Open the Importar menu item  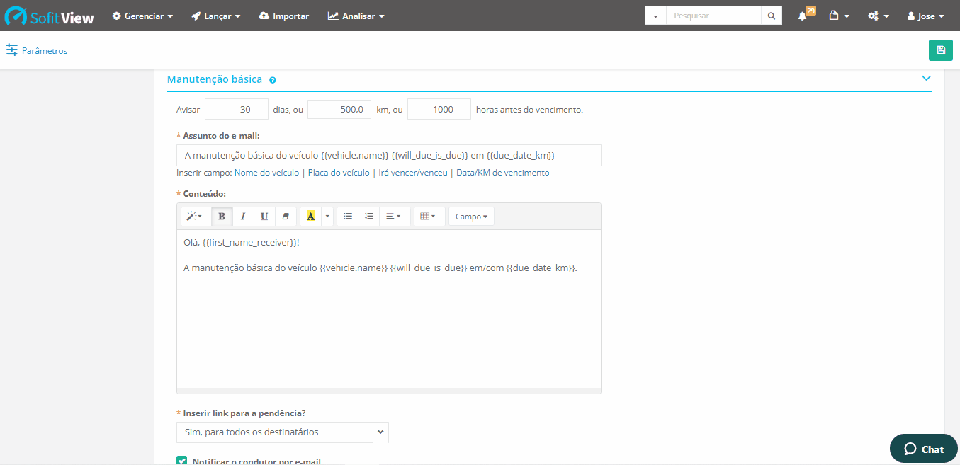284,16
